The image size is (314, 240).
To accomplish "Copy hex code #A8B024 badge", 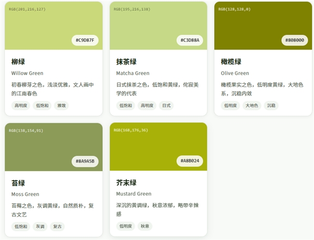I will [190, 161].
